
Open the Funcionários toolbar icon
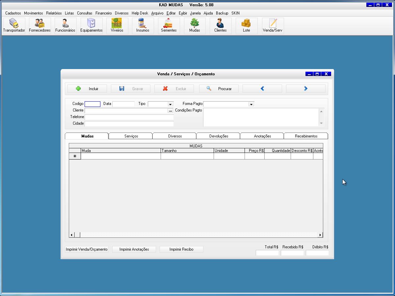[x=65, y=26]
